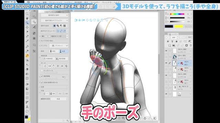
Task: Click the V brightness slider bar
Action: coord(177,22)
